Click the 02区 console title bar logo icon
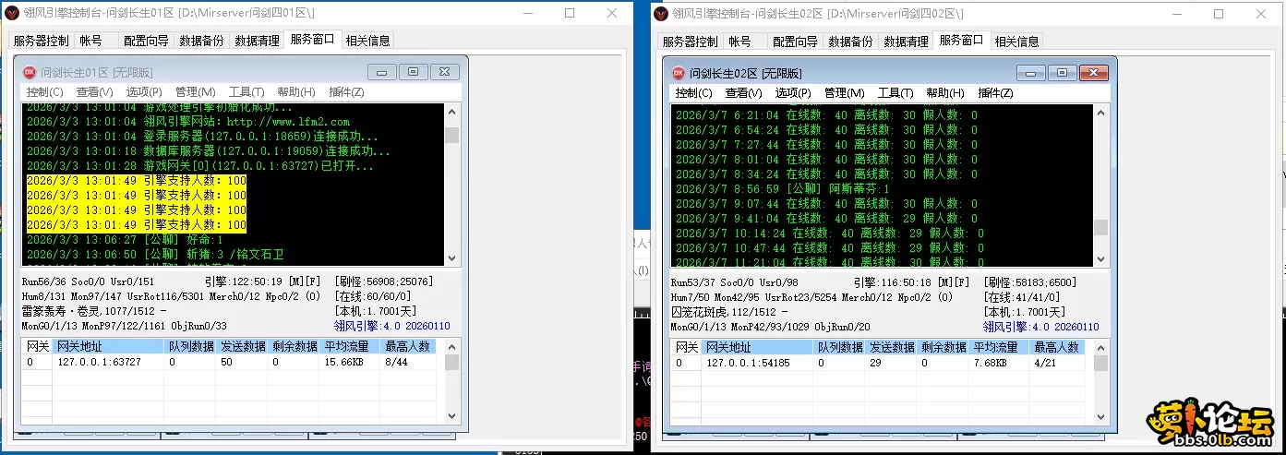Screen dimensions: 1286x455 (662, 14)
